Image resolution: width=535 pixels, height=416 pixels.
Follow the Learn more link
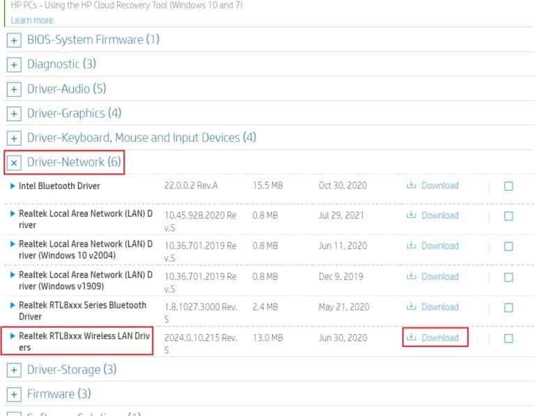click(32, 20)
